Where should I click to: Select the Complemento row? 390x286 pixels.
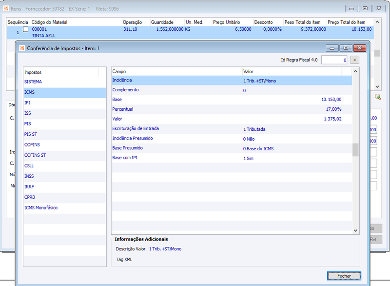[232, 90]
